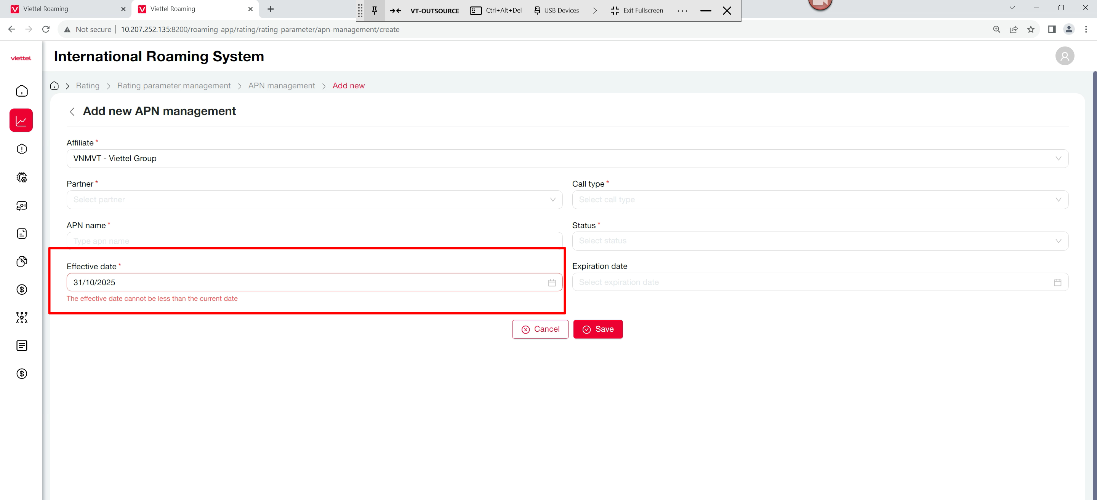Click the home icon in the sidebar

(22, 91)
